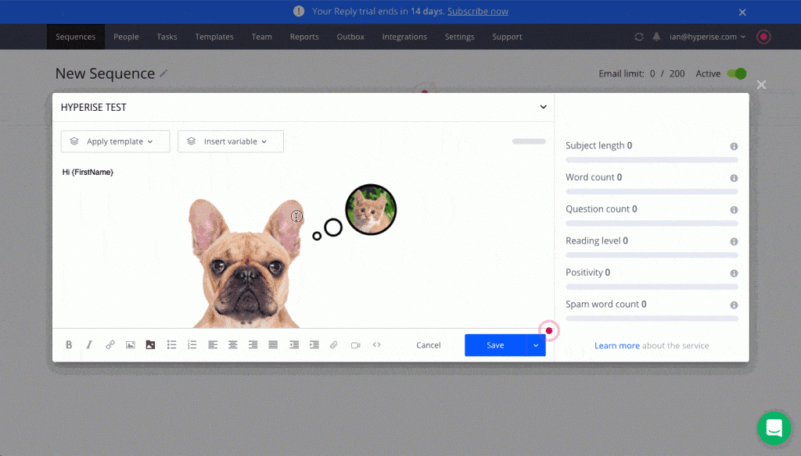Insert a hyperlink using the link icon
The width and height of the screenshot is (801, 456).
[110, 345]
